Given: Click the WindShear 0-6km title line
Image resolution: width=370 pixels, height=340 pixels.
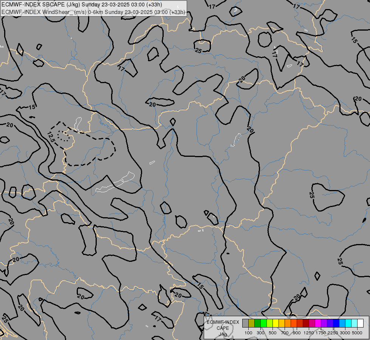Looking at the screenshot, I should click(x=93, y=12).
